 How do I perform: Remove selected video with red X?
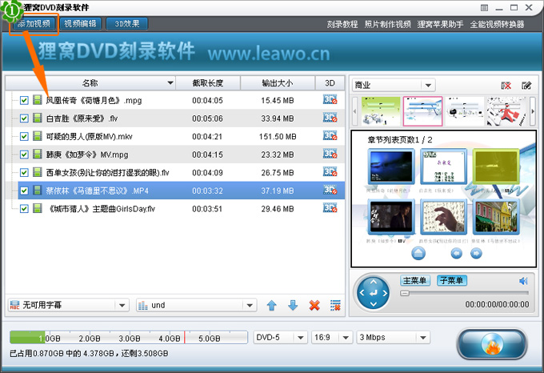(314, 305)
